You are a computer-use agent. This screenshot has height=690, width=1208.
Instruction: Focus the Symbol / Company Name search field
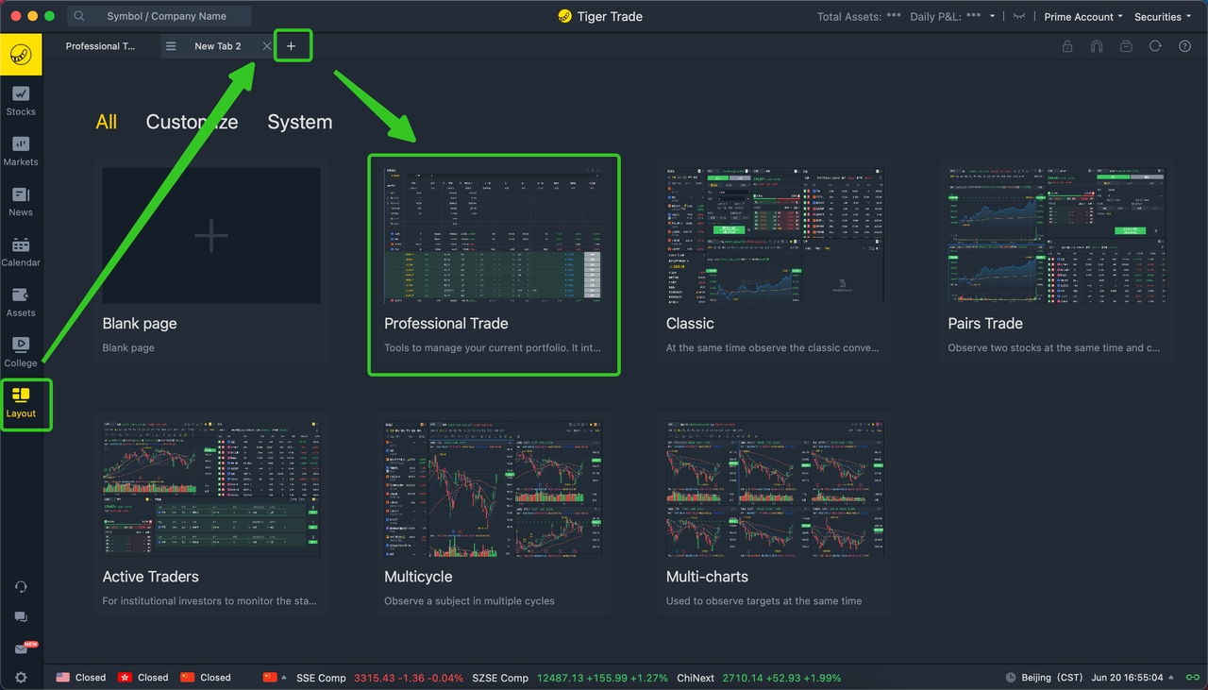pos(159,16)
